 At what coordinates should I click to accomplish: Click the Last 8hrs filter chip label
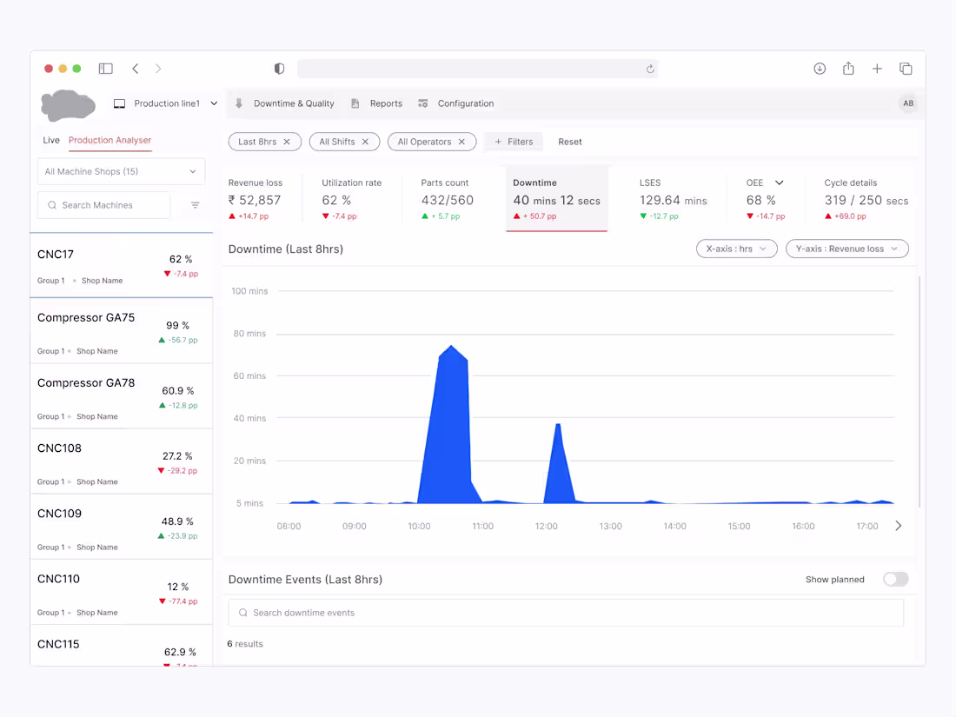tap(257, 142)
